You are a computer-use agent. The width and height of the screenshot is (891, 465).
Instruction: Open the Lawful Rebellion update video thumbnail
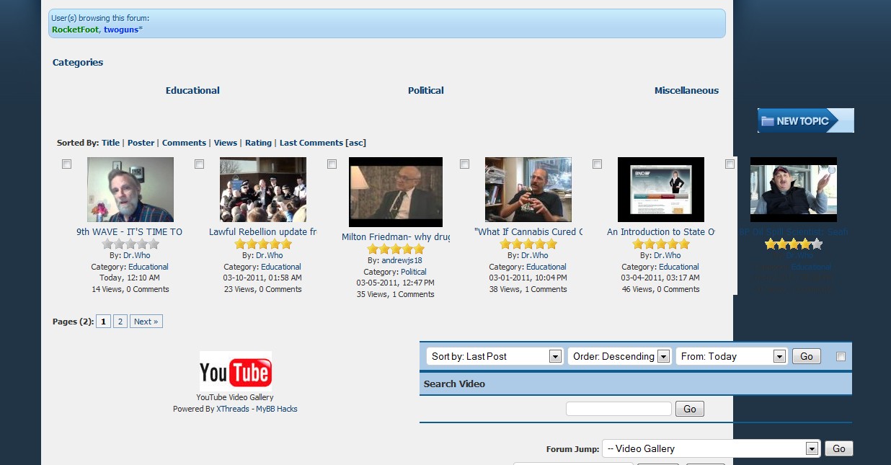[x=263, y=190]
